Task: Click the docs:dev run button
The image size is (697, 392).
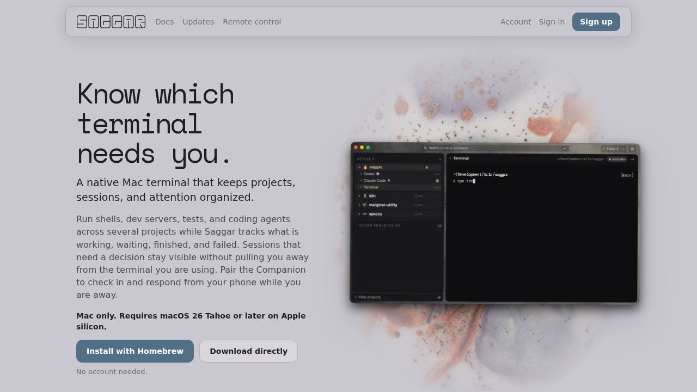Action: pos(617,160)
